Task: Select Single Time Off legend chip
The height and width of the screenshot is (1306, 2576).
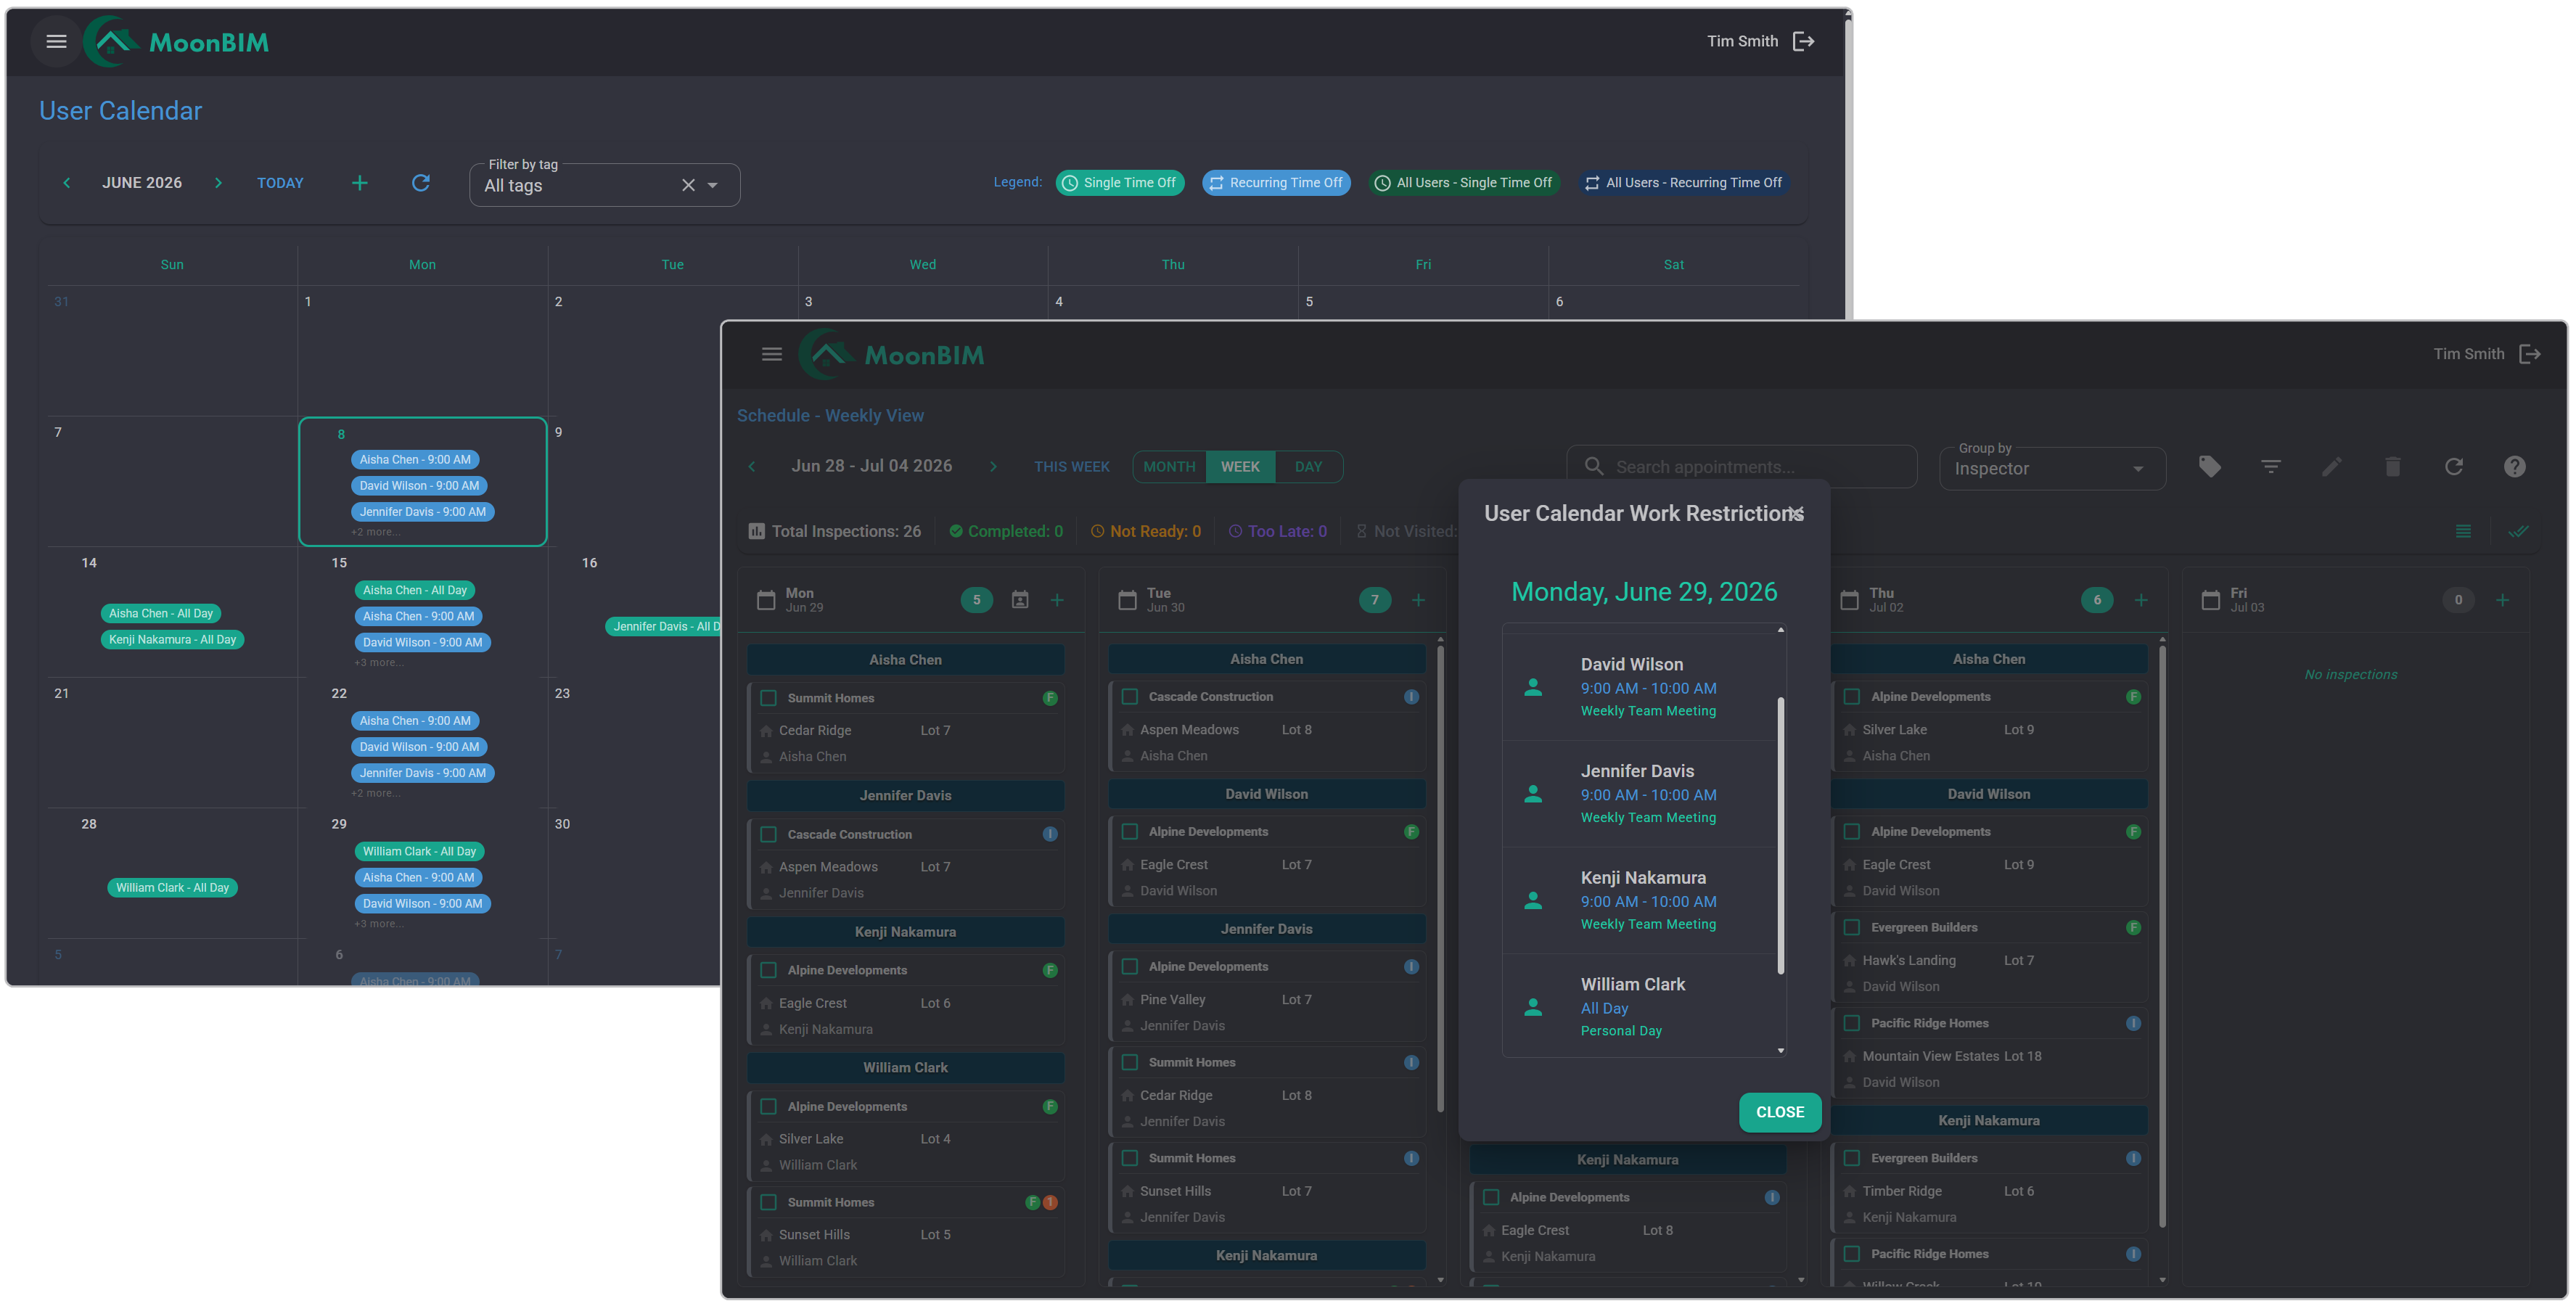Action: pos(1119,183)
